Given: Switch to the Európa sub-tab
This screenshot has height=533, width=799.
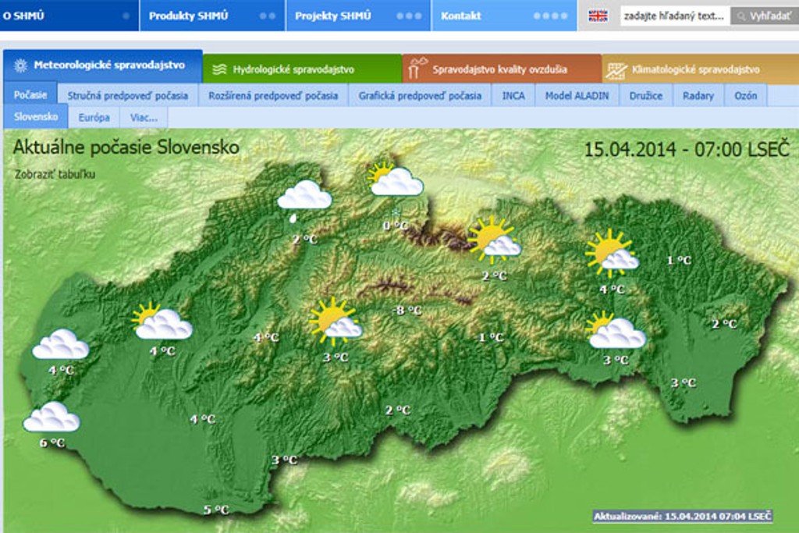Looking at the screenshot, I should click(94, 118).
